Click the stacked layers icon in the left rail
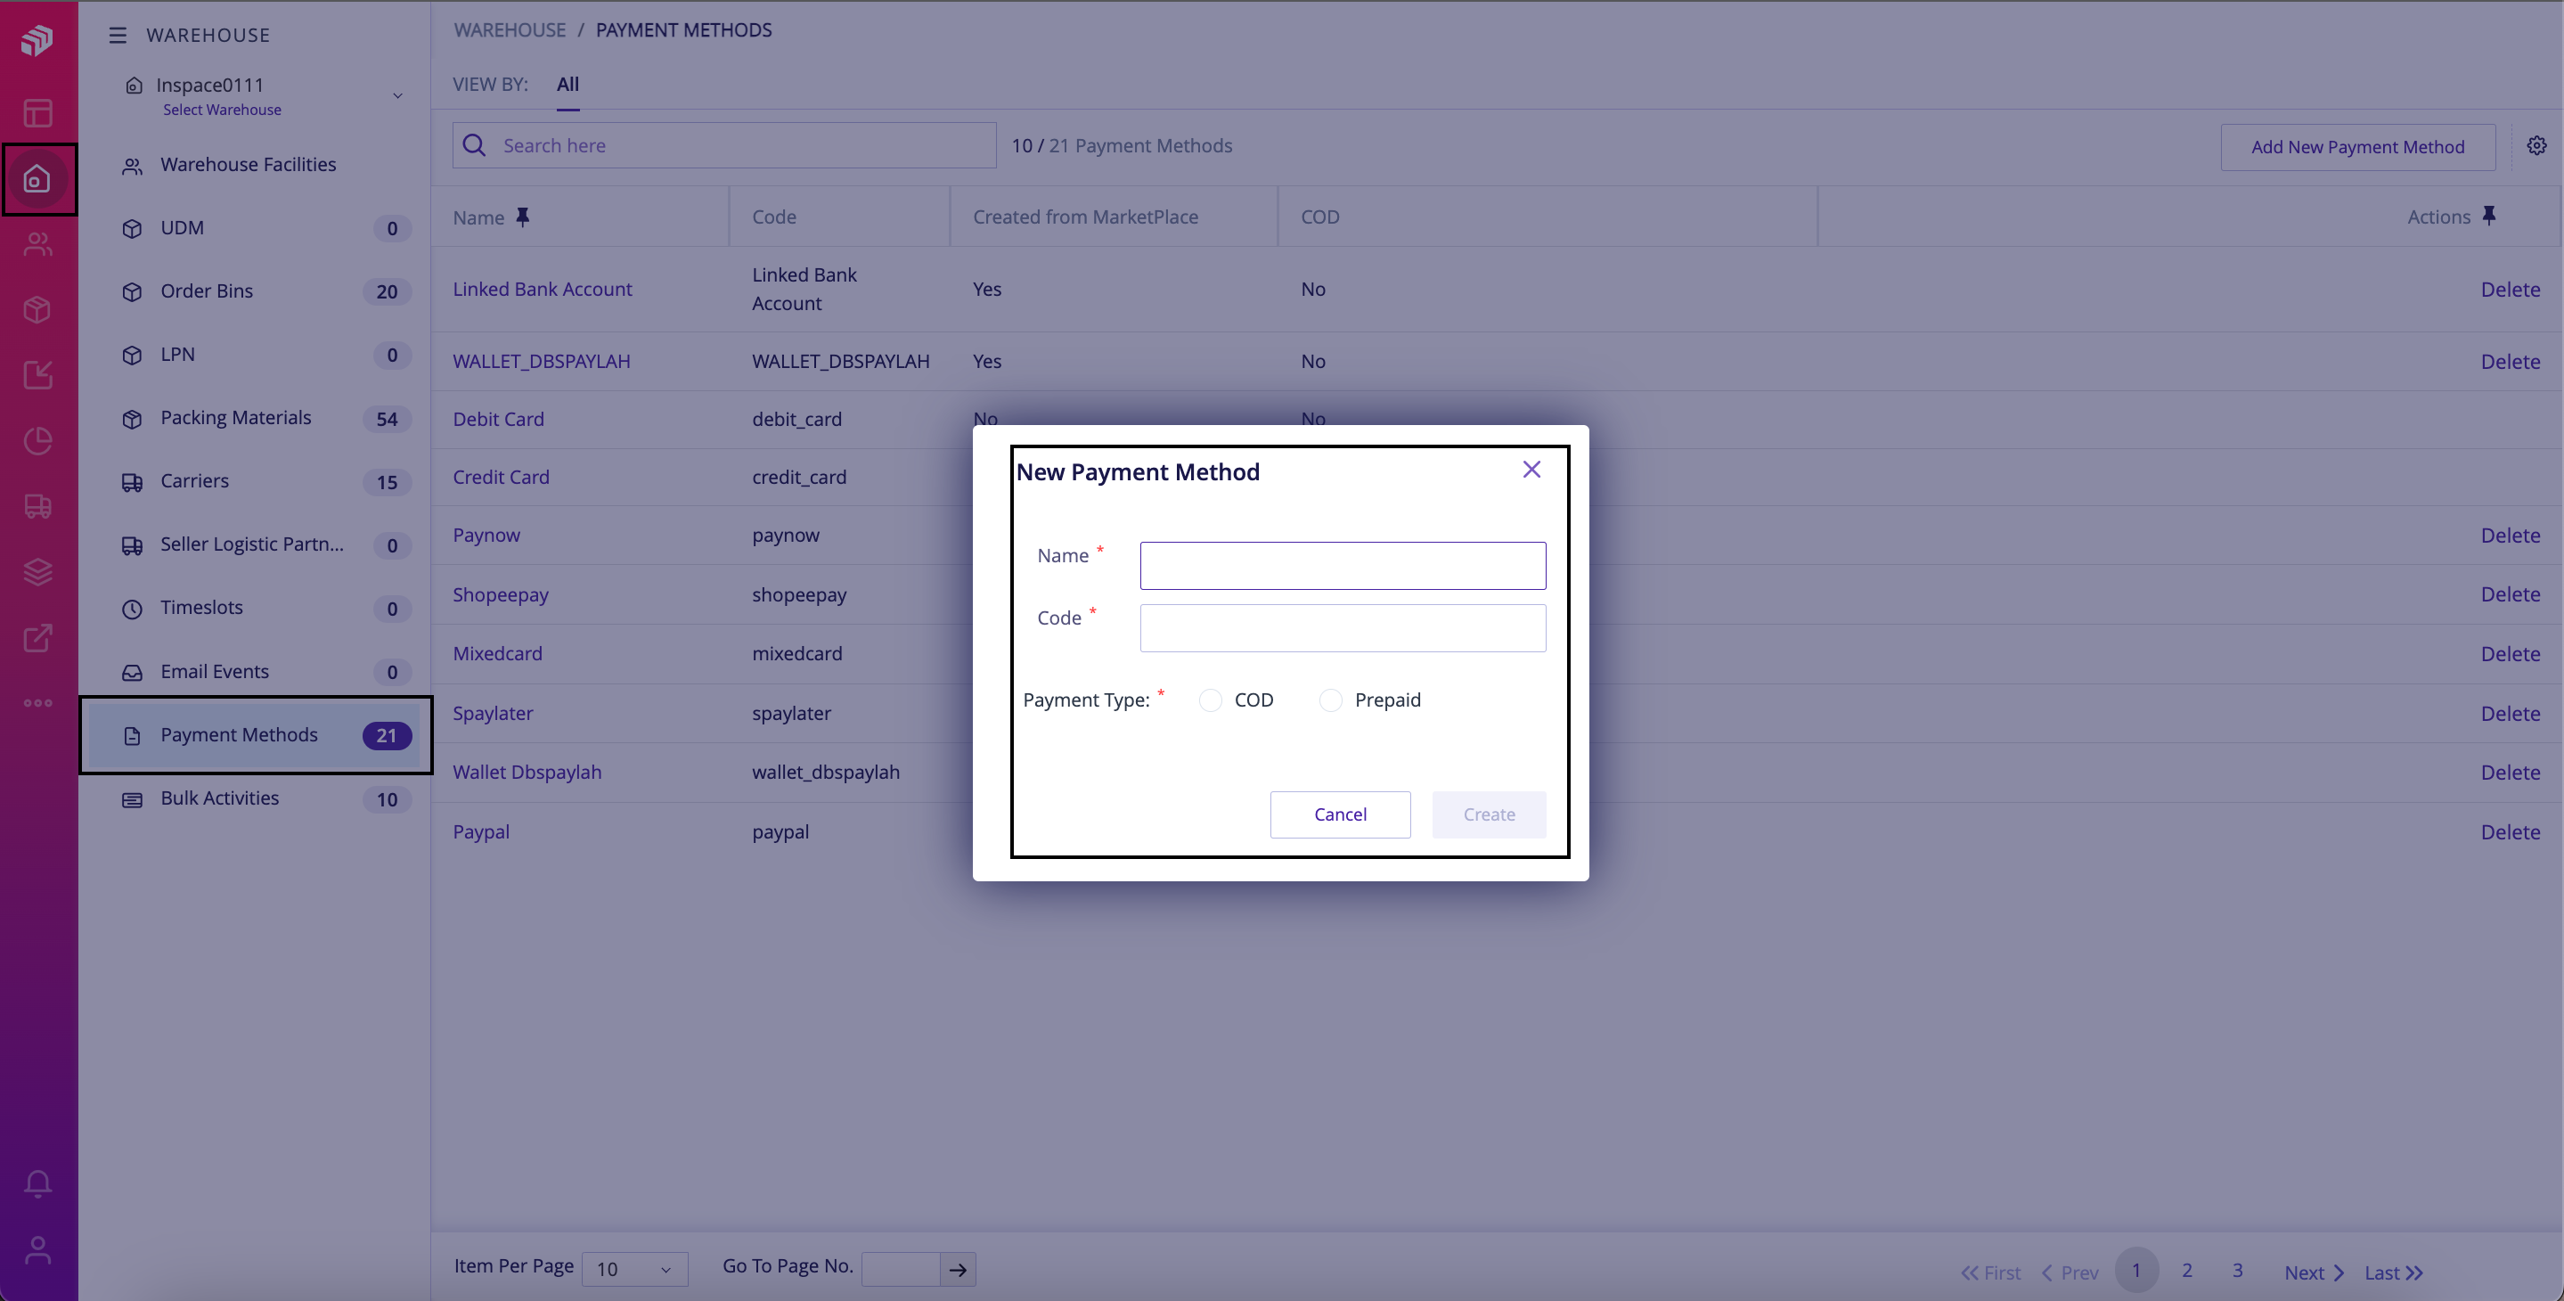Screen dimensions: 2564x1301 (37, 572)
